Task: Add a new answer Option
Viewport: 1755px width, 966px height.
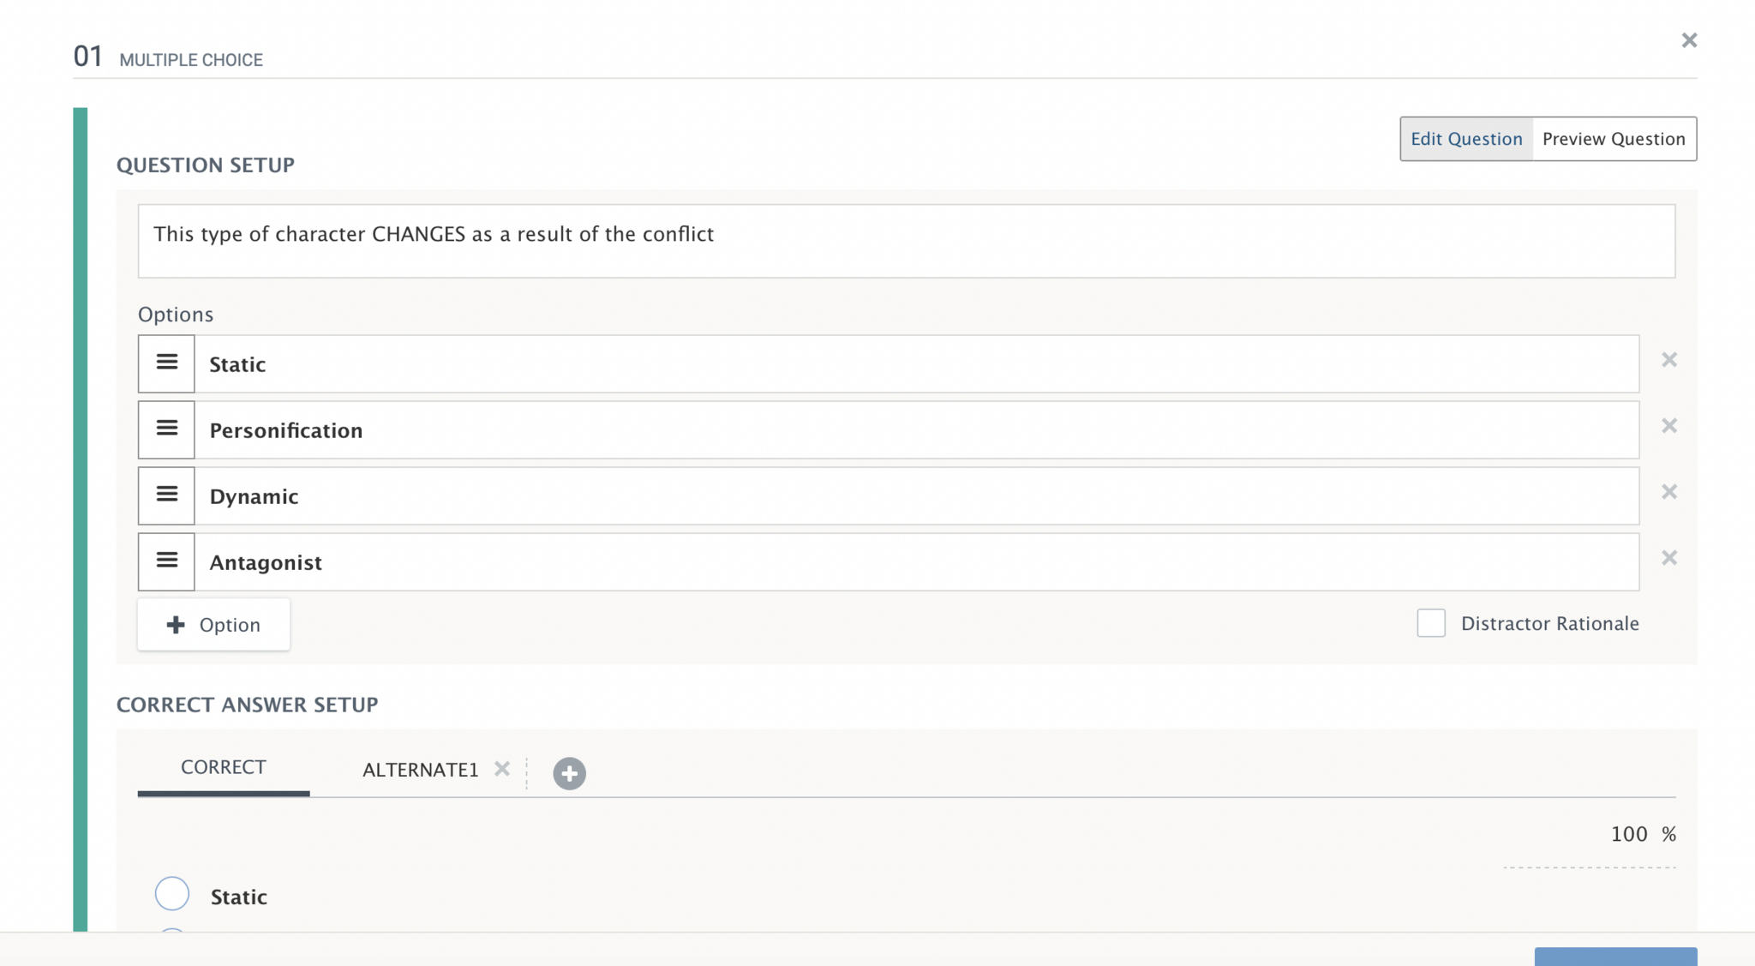Action: pos(213,625)
